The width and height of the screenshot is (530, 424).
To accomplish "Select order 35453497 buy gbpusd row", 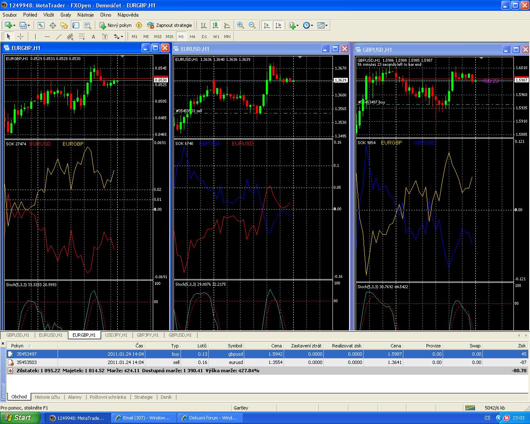I will click(x=267, y=354).
